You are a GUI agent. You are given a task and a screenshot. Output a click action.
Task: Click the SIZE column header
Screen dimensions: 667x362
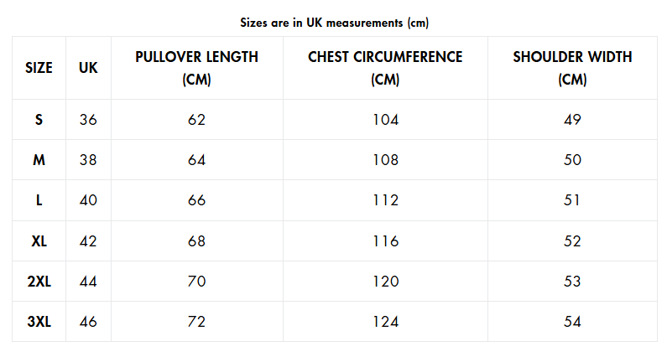[x=39, y=68]
